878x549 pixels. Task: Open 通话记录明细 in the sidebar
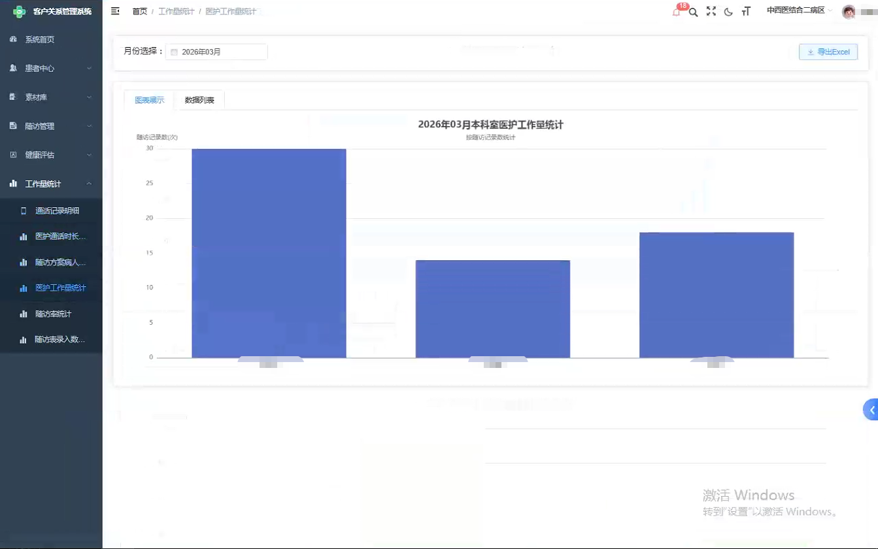[57, 210]
